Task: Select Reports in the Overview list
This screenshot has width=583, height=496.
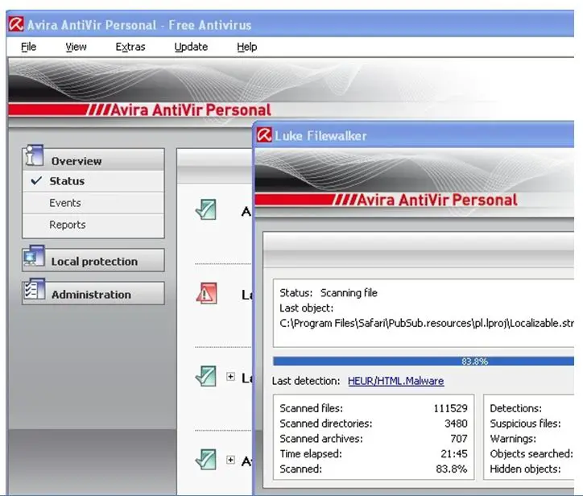Action: pyautogui.click(x=93, y=225)
